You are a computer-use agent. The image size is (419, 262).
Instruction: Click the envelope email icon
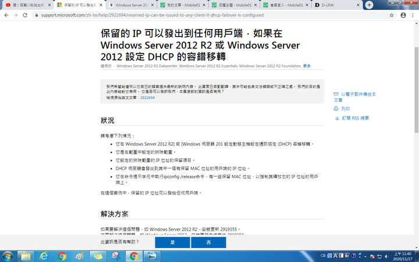pyautogui.click(x=336, y=94)
